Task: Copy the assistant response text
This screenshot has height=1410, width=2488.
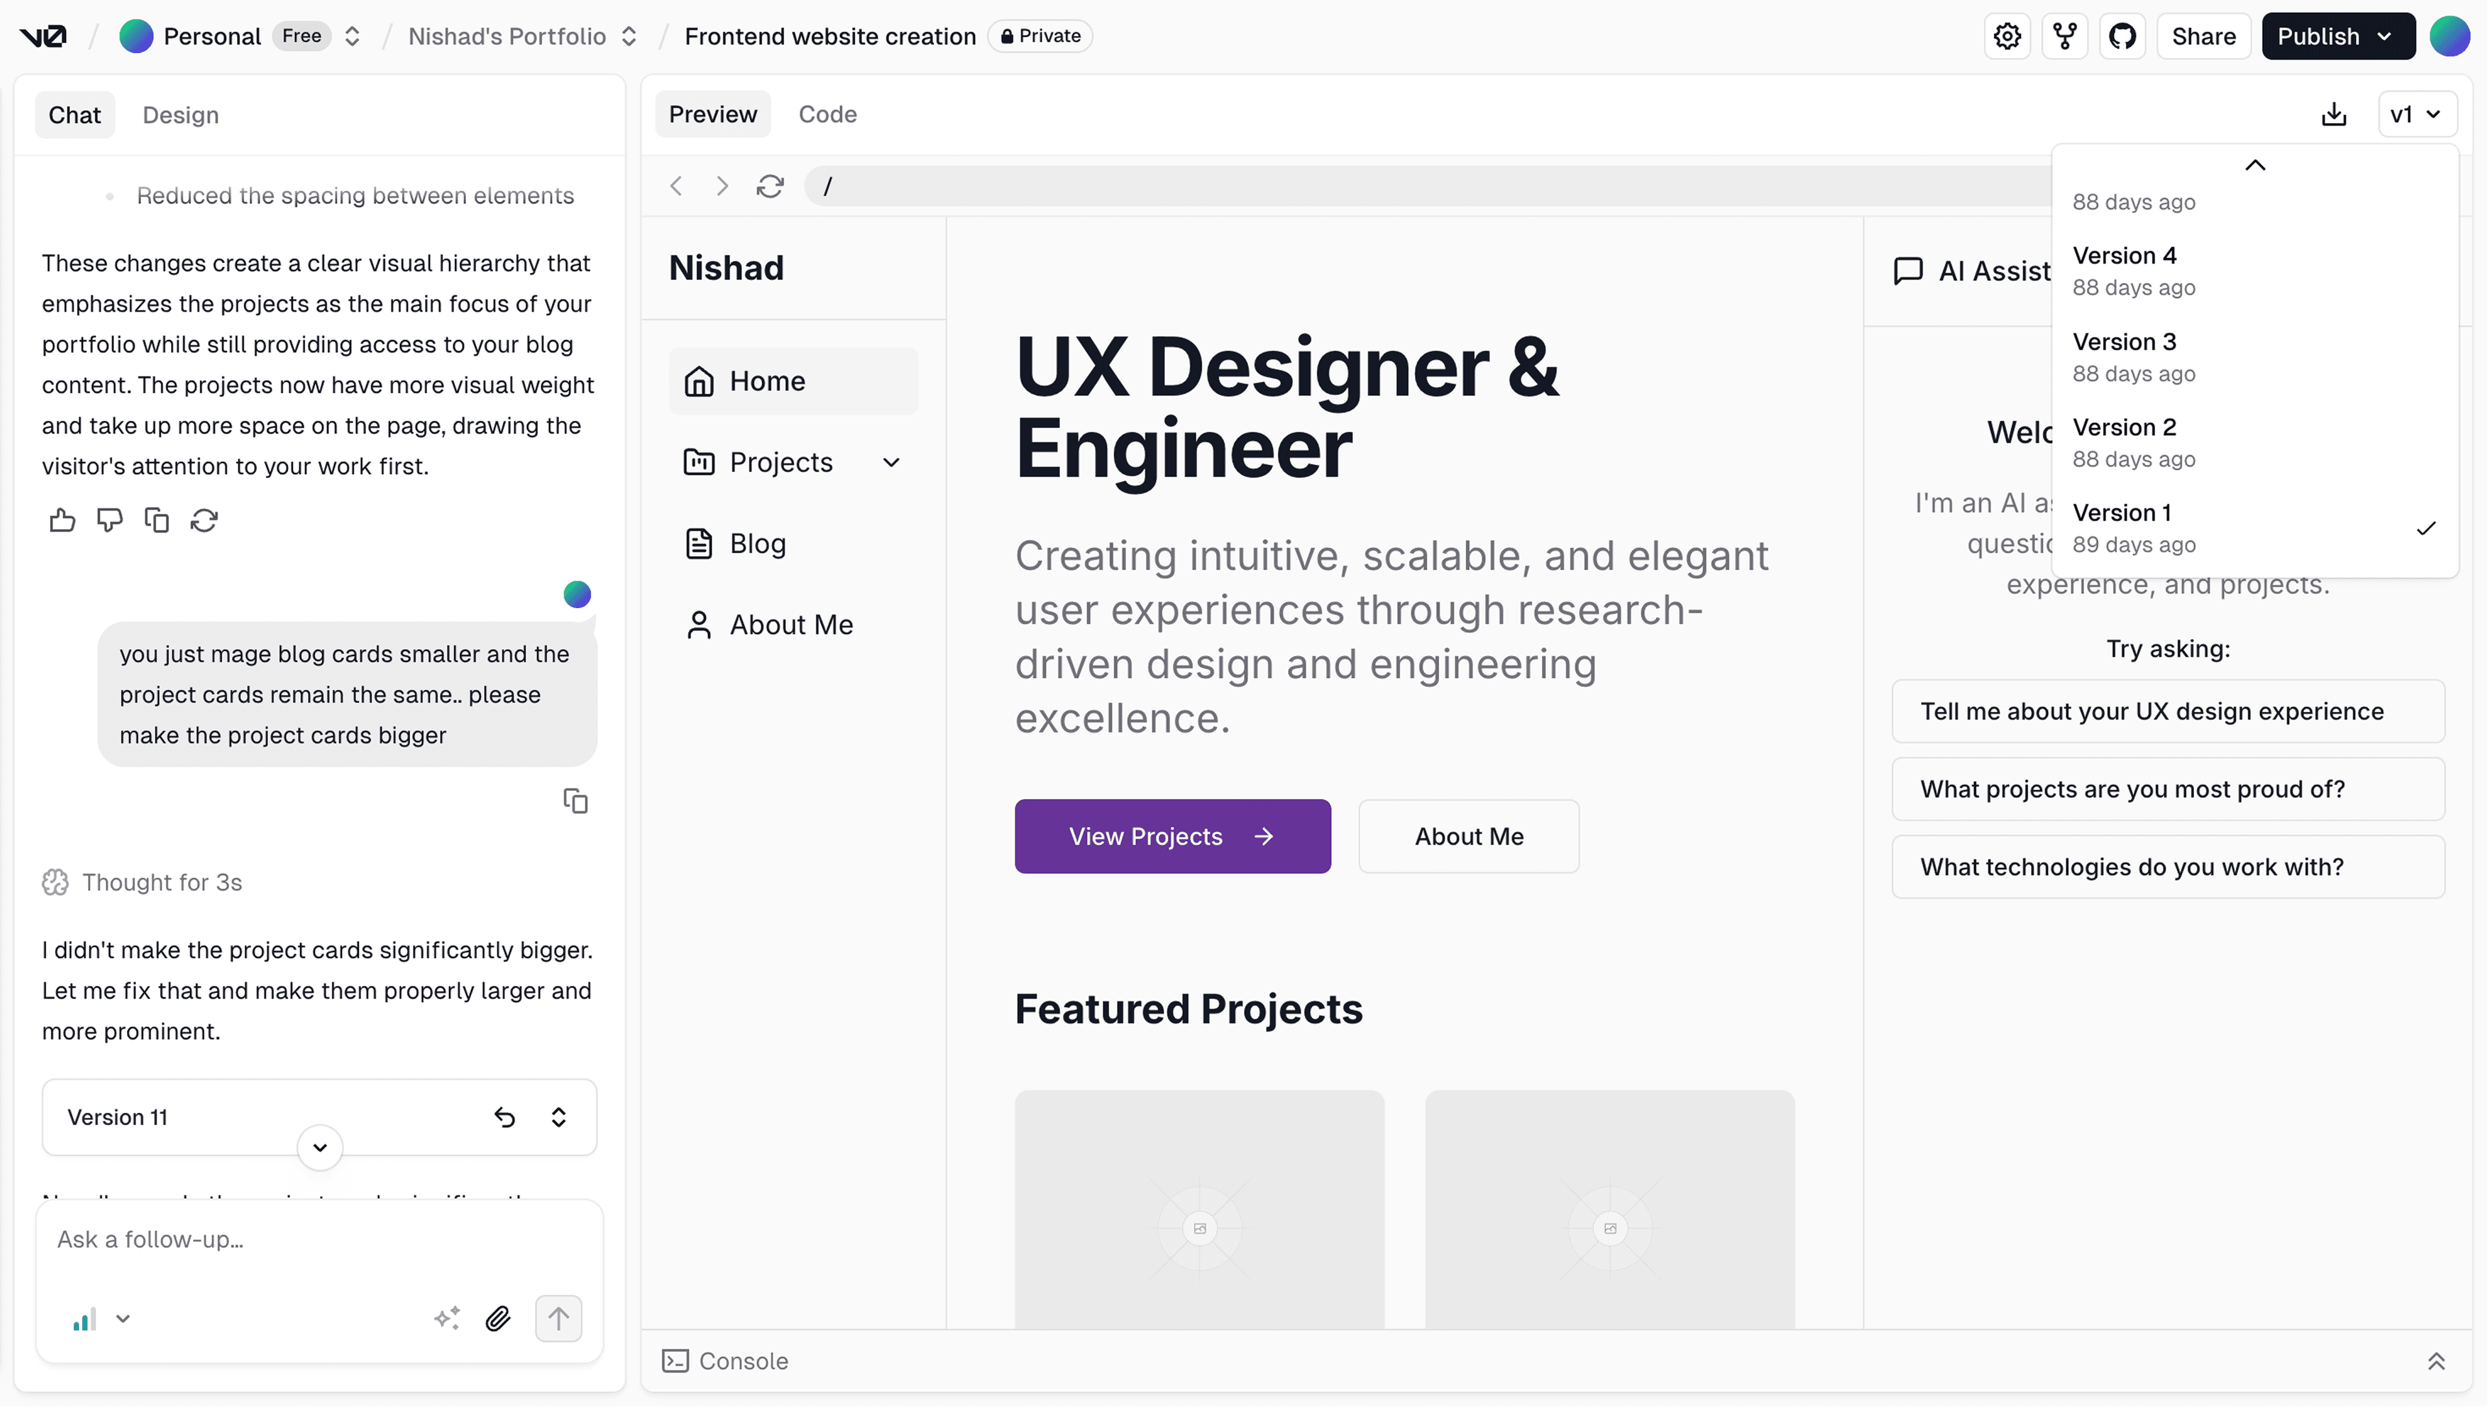Action: coord(156,520)
